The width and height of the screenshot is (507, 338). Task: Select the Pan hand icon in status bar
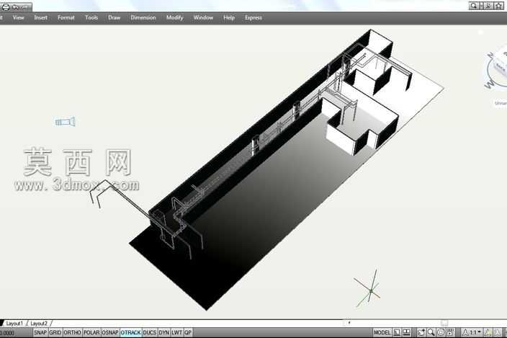tap(421, 332)
